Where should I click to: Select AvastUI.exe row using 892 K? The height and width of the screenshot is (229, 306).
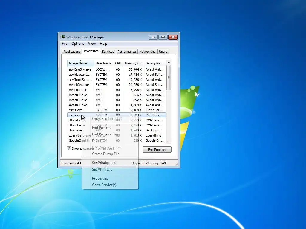click(x=117, y=100)
